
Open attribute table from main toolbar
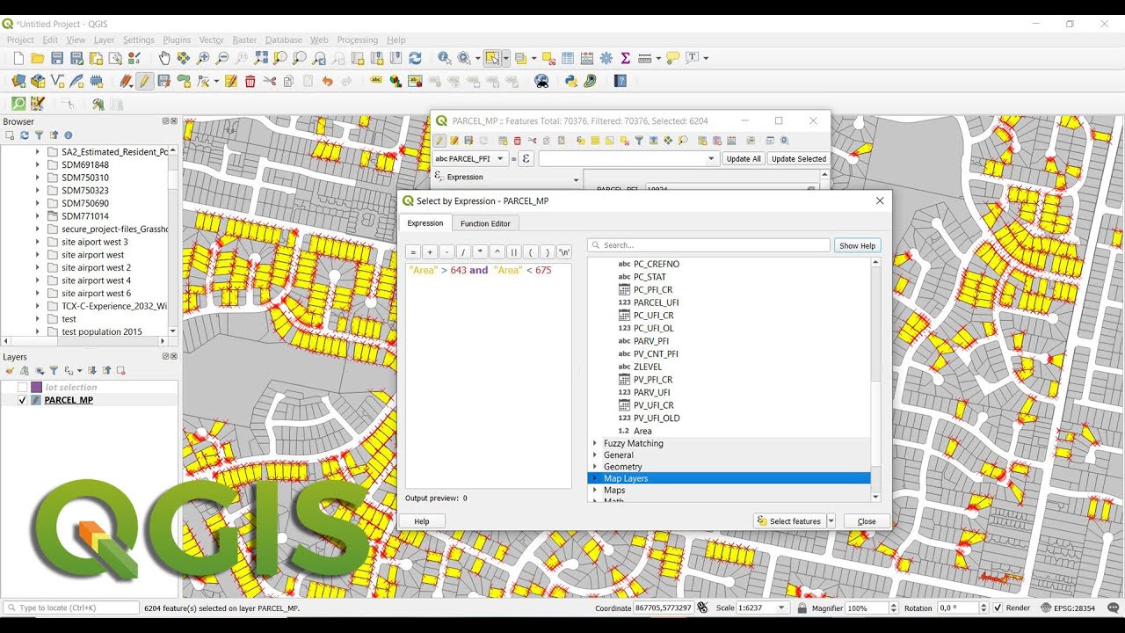[x=568, y=58]
